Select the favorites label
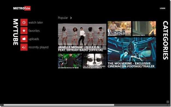 [34, 31]
